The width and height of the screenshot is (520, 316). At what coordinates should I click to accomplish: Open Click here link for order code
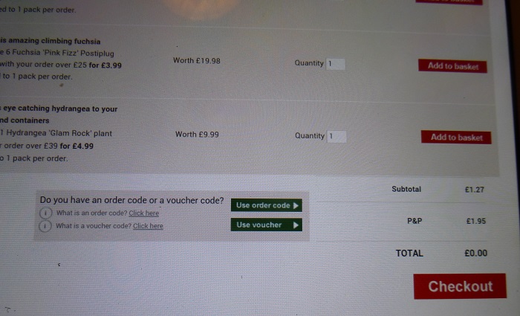[x=143, y=213]
